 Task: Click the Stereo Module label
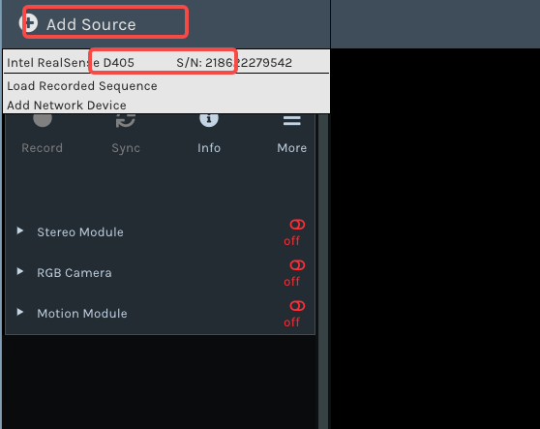[x=80, y=232]
